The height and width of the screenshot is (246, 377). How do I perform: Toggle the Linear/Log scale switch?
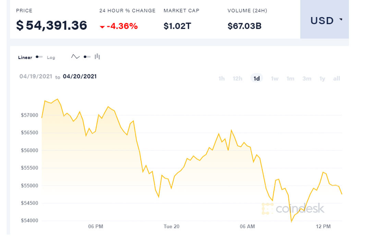coord(39,57)
